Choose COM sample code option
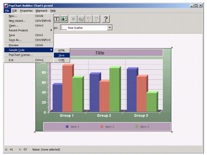 click(x=62, y=60)
